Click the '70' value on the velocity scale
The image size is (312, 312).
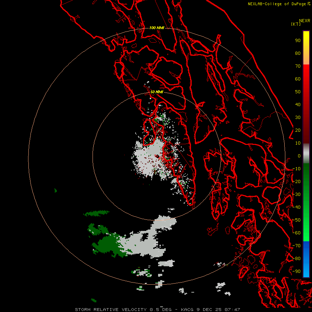(298, 66)
